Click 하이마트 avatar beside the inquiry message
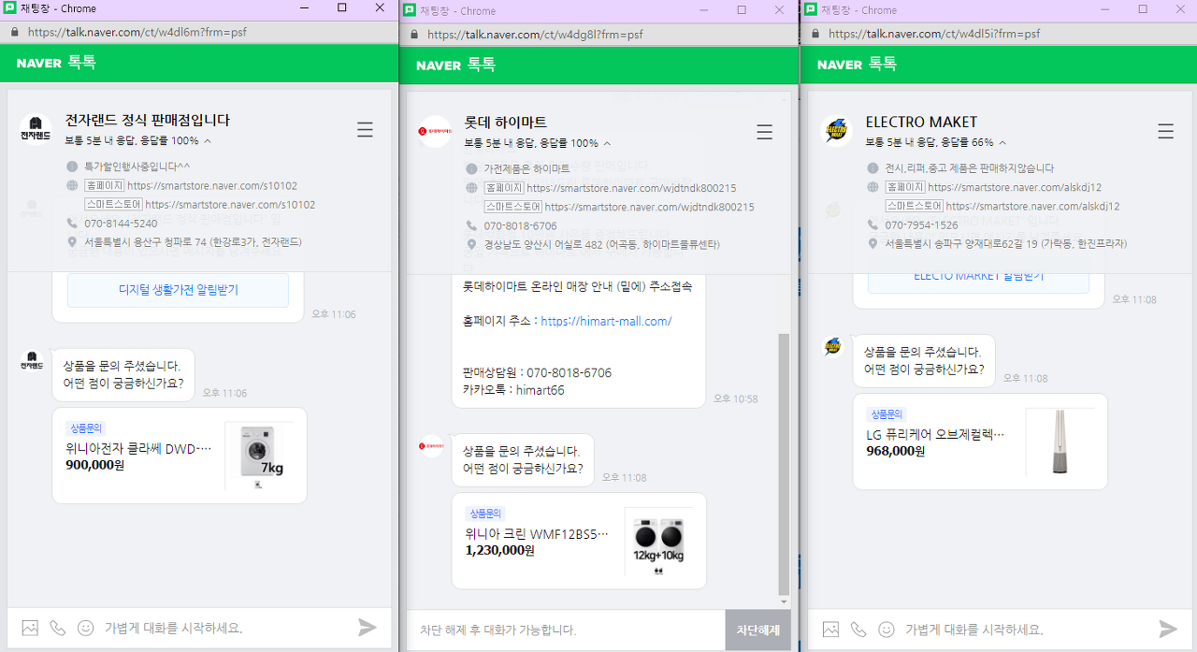1197x652 pixels. click(x=431, y=445)
